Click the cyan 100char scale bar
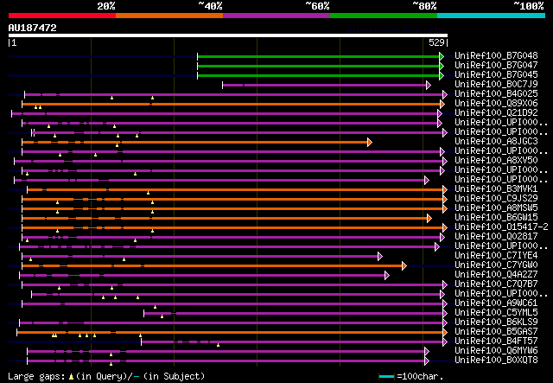Image resolution: width=553 pixels, height=383 pixels. pyautogui.click(x=387, y=377)
